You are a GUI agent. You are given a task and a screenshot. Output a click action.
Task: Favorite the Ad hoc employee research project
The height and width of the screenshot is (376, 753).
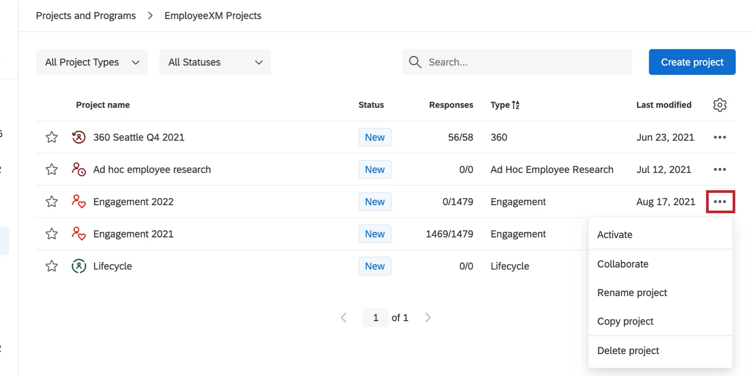(52, 169)
